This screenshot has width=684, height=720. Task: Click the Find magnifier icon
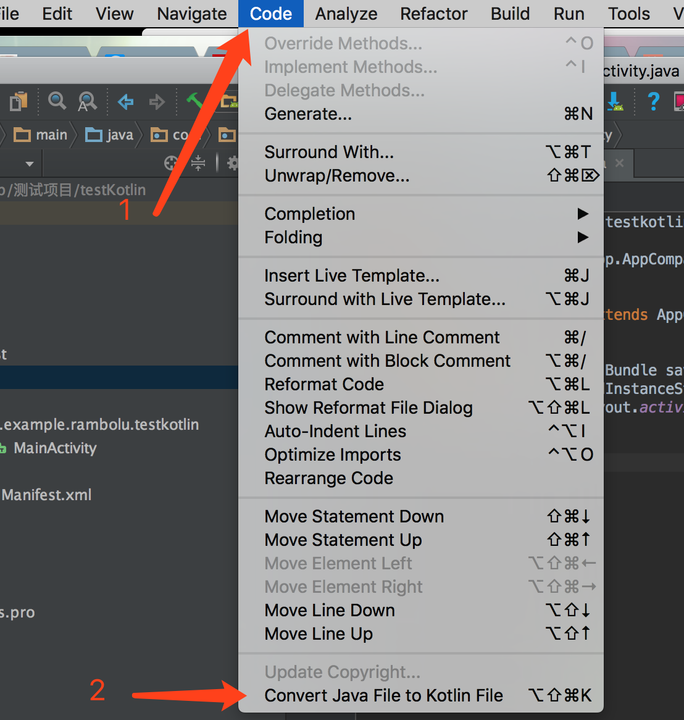coord(57,101)
